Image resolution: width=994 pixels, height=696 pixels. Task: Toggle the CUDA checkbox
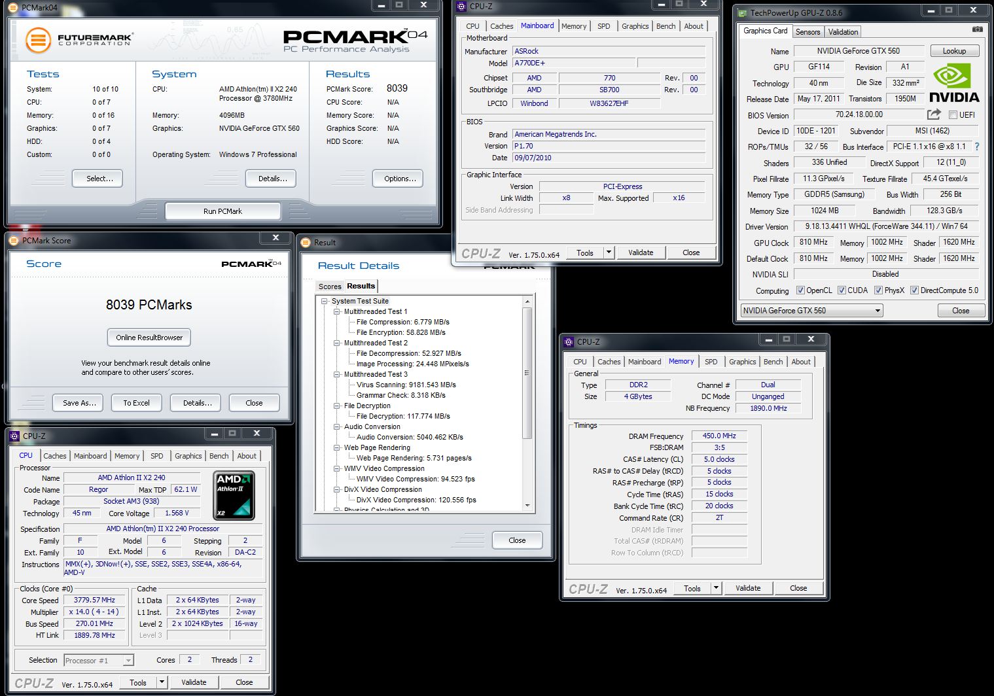point(842,290)
